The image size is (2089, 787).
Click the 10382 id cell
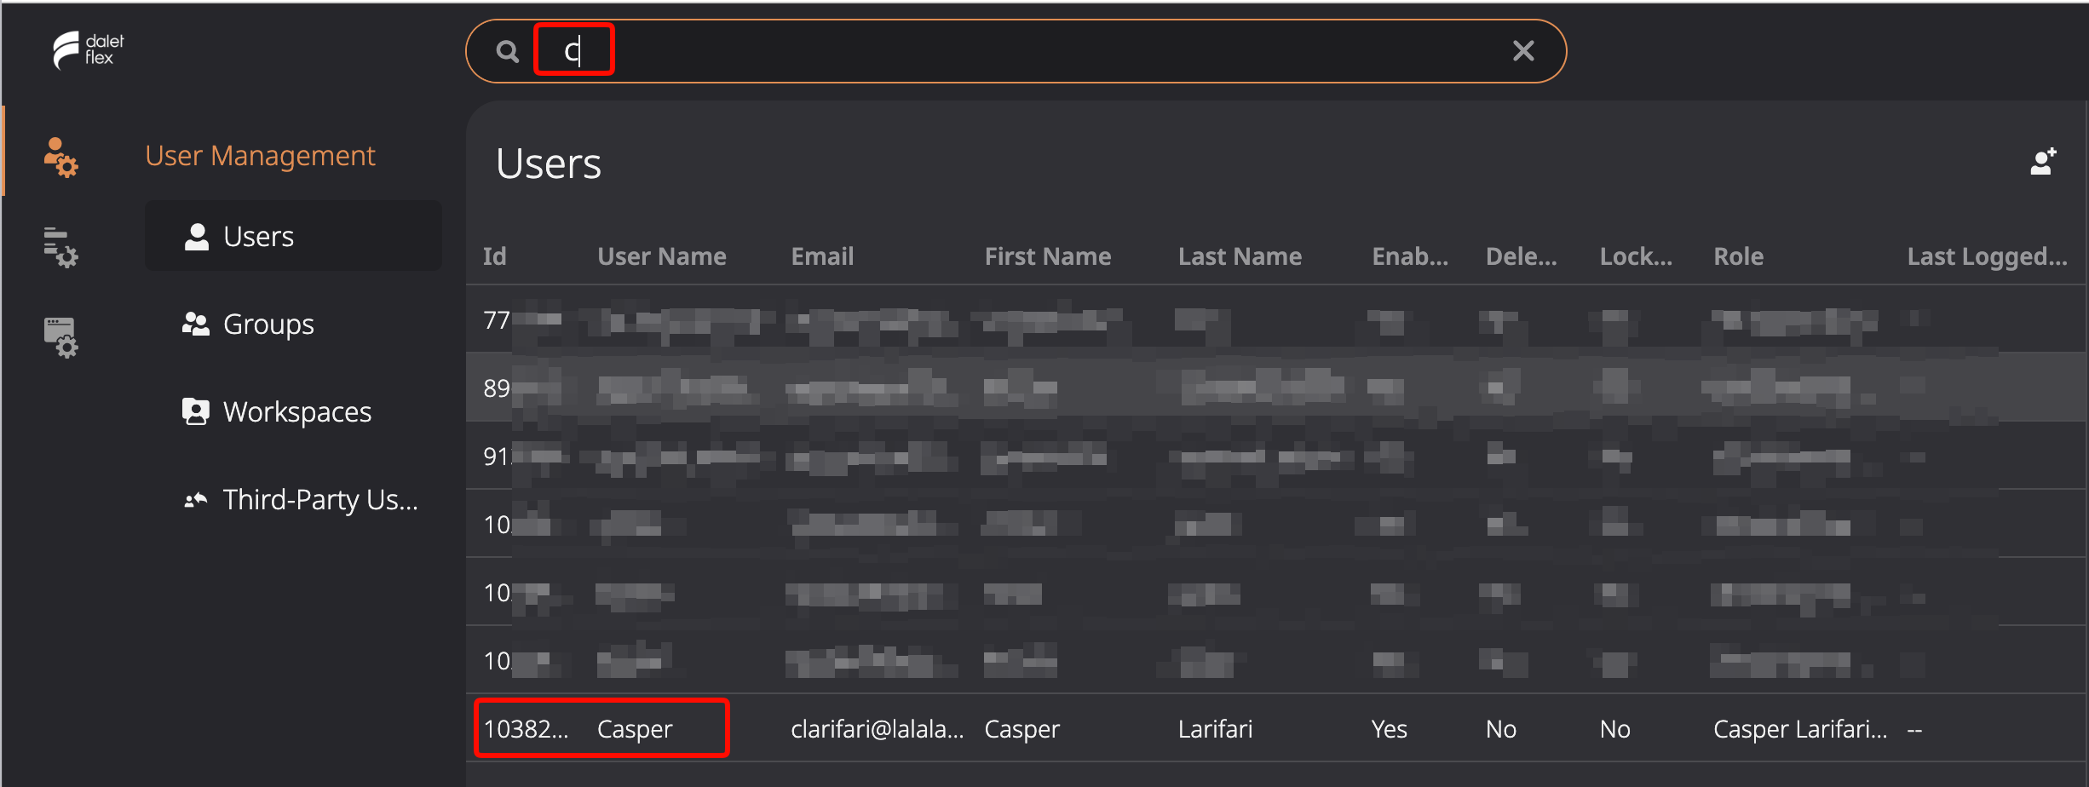526,729
